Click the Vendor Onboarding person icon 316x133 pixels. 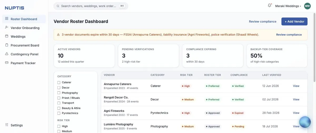click(x=7, y=27)
